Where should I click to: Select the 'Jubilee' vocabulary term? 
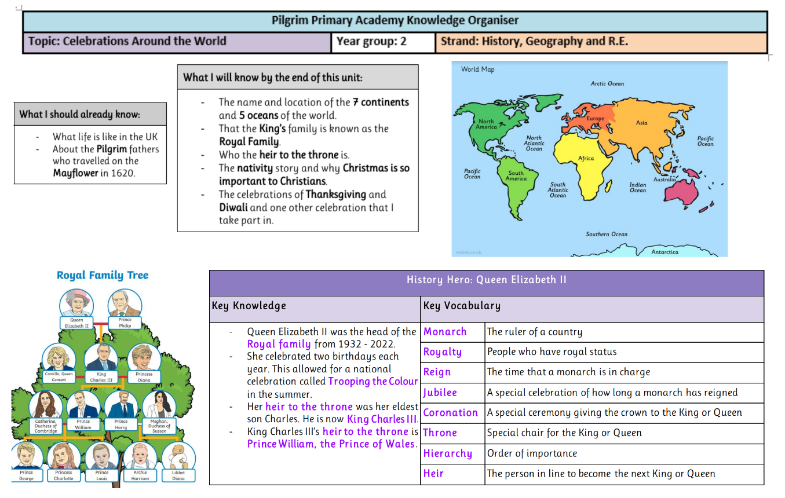pyautogui.click(x=440, y=393)
